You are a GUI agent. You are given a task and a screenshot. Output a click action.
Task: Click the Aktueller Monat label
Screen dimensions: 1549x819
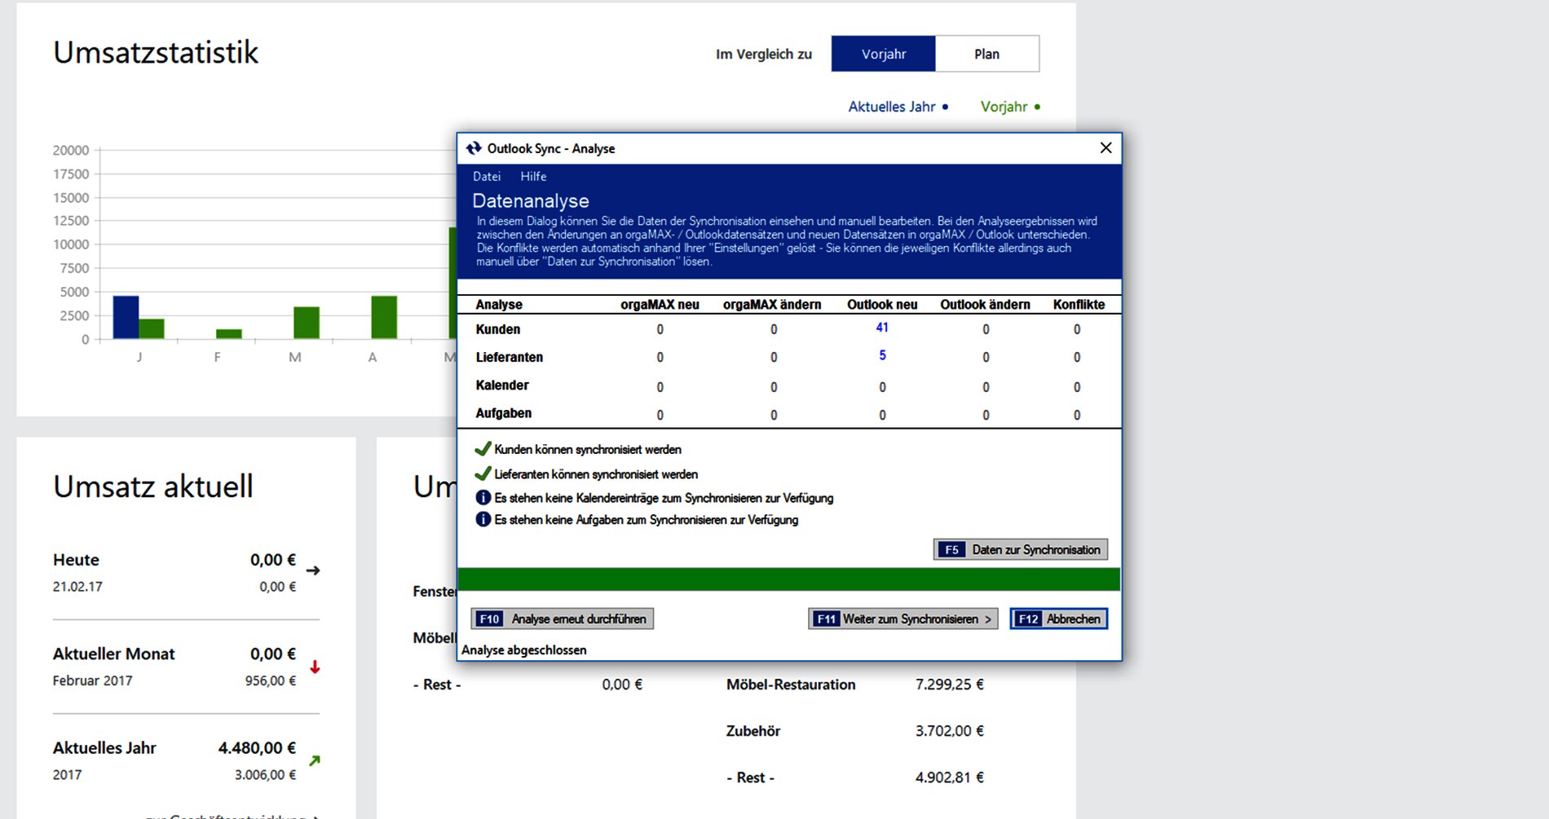click(113, 654)
